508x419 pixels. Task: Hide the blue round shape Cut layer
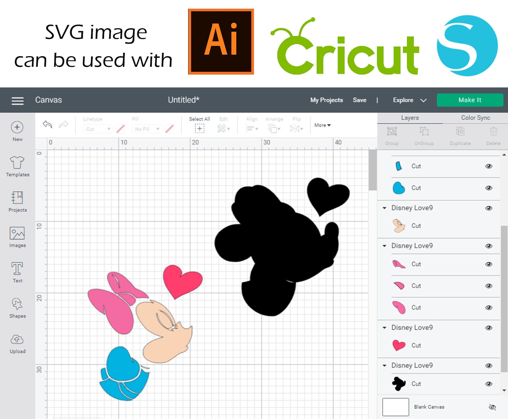click(488, 188)
